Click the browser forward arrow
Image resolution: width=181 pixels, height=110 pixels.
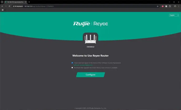pos(6,6)
